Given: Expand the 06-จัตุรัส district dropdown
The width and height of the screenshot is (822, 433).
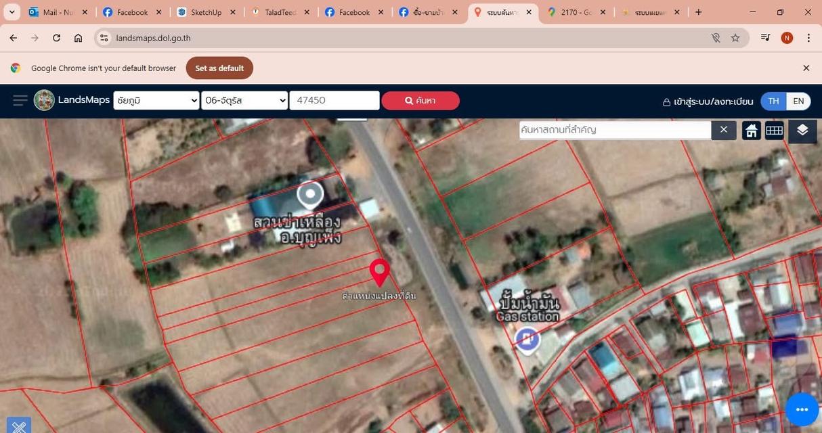Looking at the screenshot, I should (x=245, y=100).
